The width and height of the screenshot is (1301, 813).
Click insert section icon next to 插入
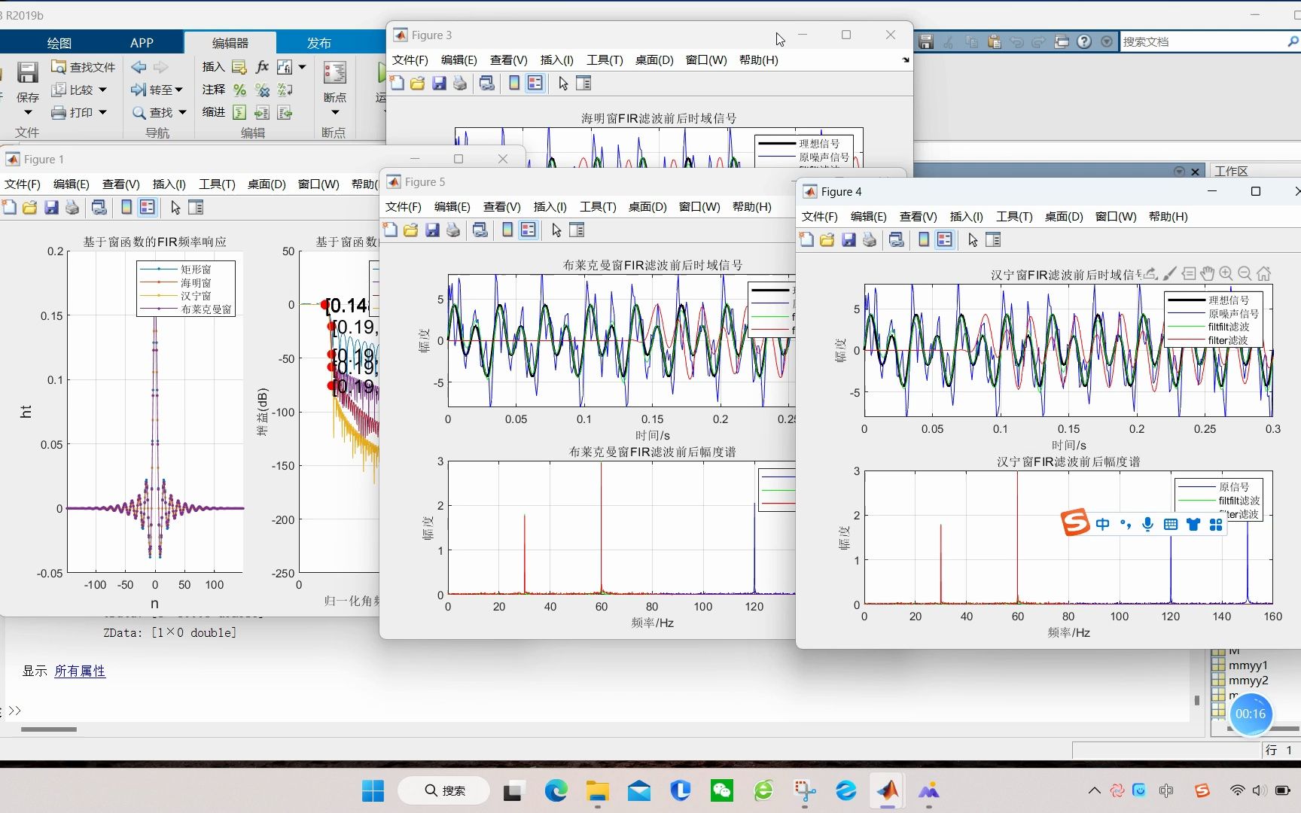click(x=239, y=67)
